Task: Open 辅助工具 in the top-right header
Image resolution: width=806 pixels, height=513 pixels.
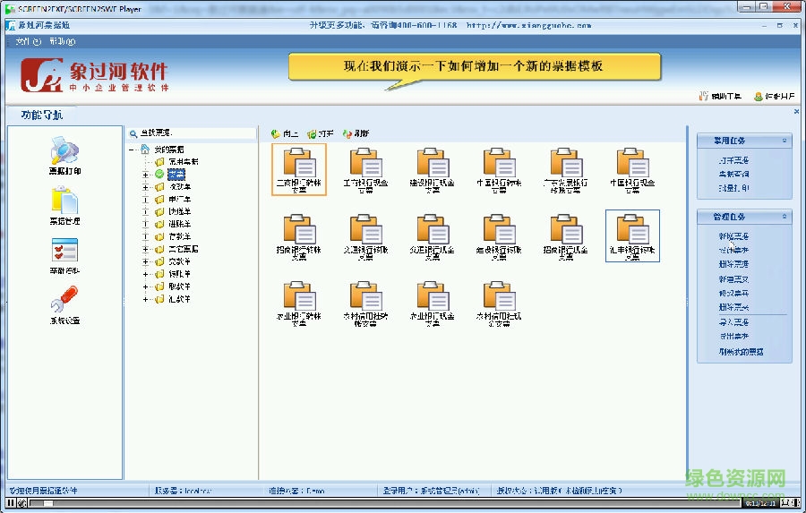Action: coord(720,96)
